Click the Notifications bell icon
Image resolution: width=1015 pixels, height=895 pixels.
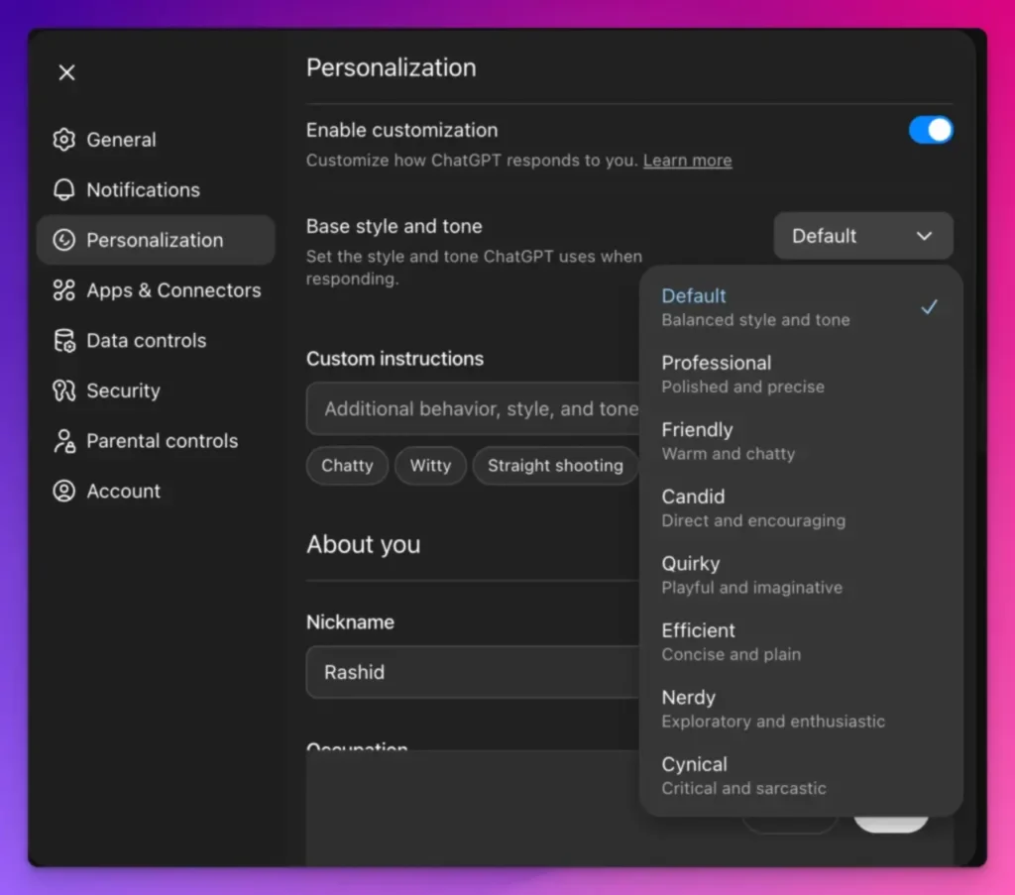64,189
